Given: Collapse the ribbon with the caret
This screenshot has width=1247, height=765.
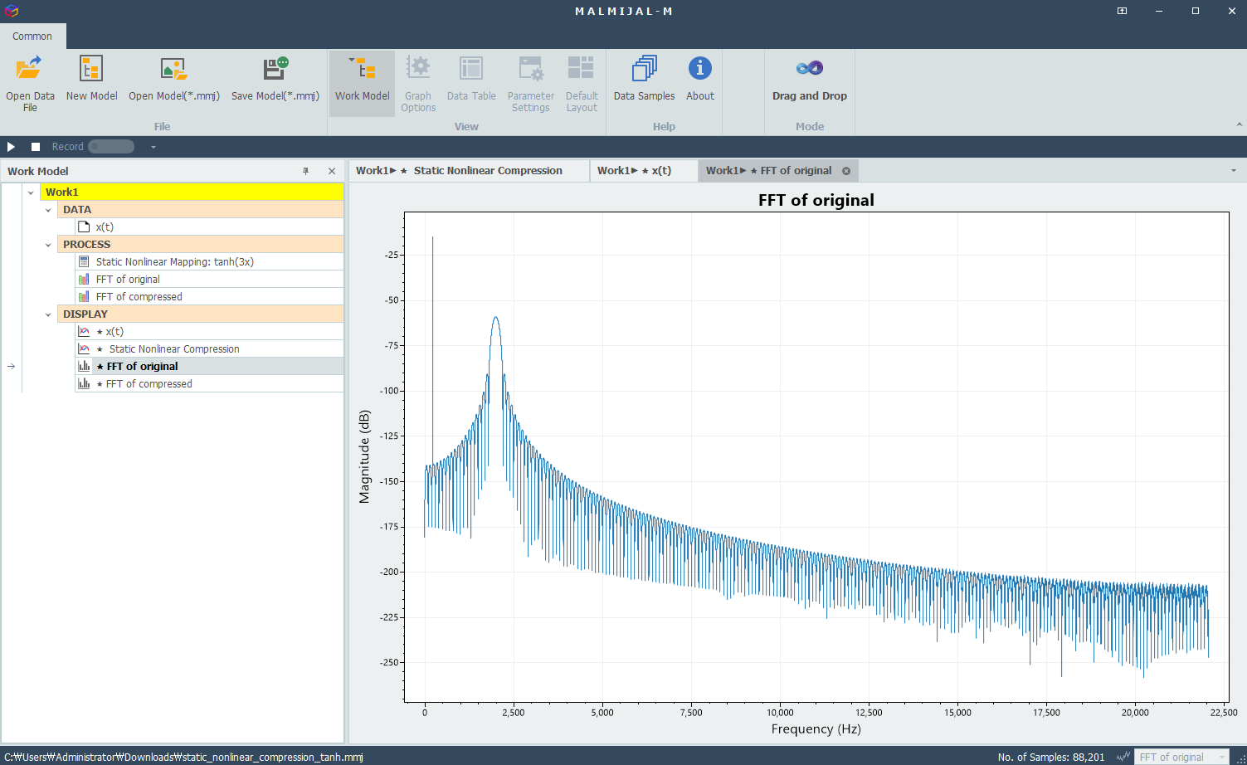Looking at the screenshot, I should (x=1240, y=125).
